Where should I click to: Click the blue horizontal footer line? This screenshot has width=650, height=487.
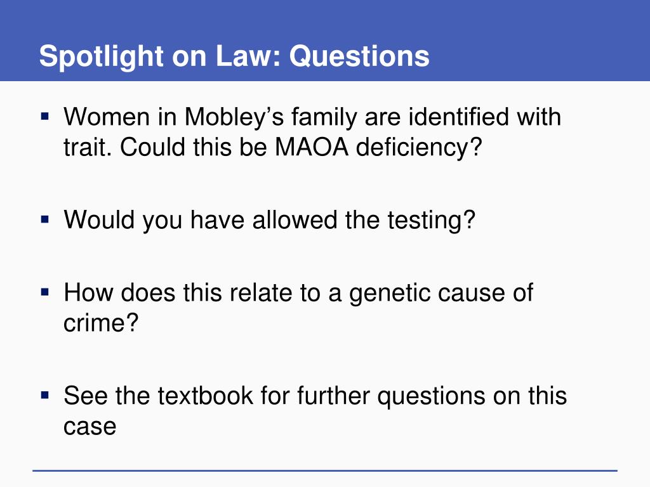coord(325,471)
